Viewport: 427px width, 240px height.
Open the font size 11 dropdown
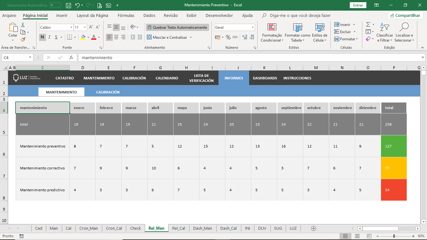pyautogui.click(x=85, y=27)
